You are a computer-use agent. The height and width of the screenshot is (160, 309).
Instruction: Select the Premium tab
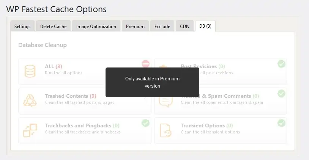[135, 27]
